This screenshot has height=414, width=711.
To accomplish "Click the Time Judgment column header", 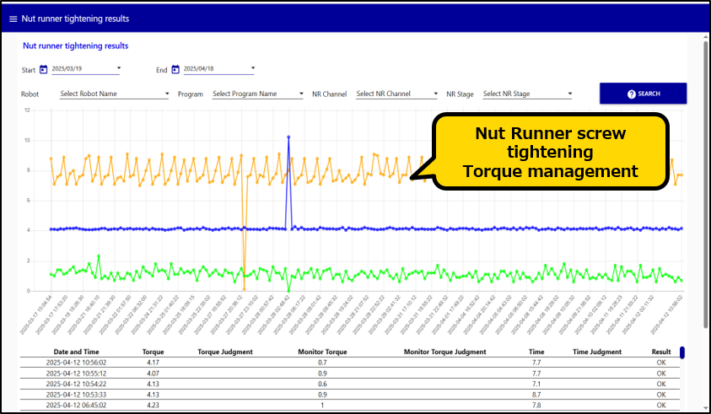I will pyautogui.click(x=597, y=352).
